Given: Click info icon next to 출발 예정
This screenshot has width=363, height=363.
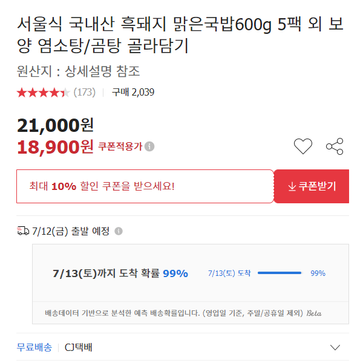Looking at the screenshot, I should coord(119,231).
